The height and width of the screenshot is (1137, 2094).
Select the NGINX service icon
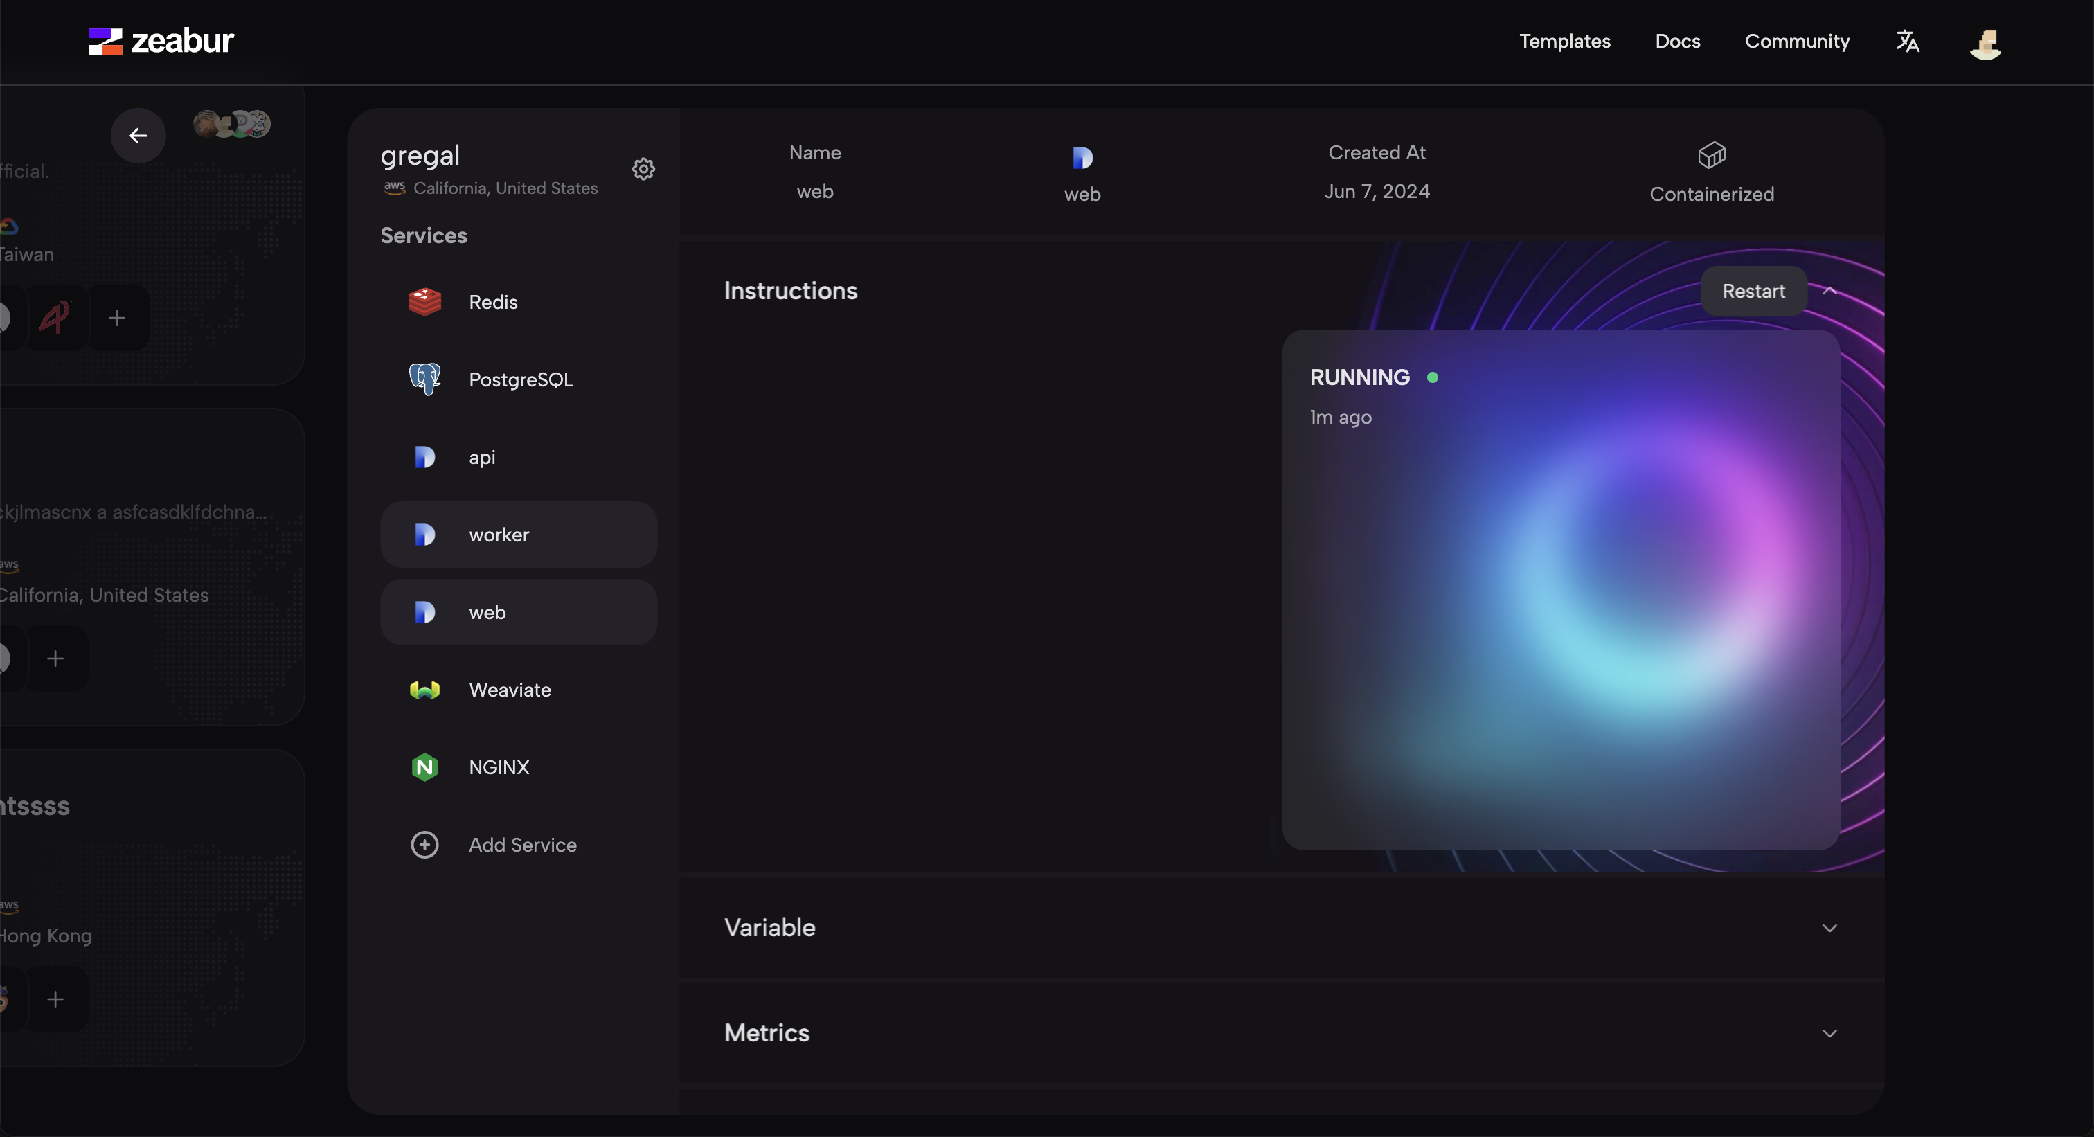coord(424,767)
